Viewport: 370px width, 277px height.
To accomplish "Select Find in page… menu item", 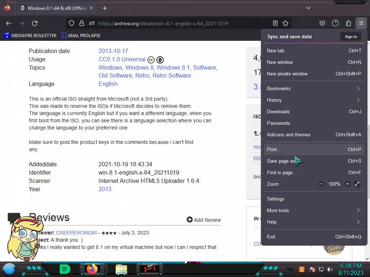I will pyautogui.click(x=314, y=173).
